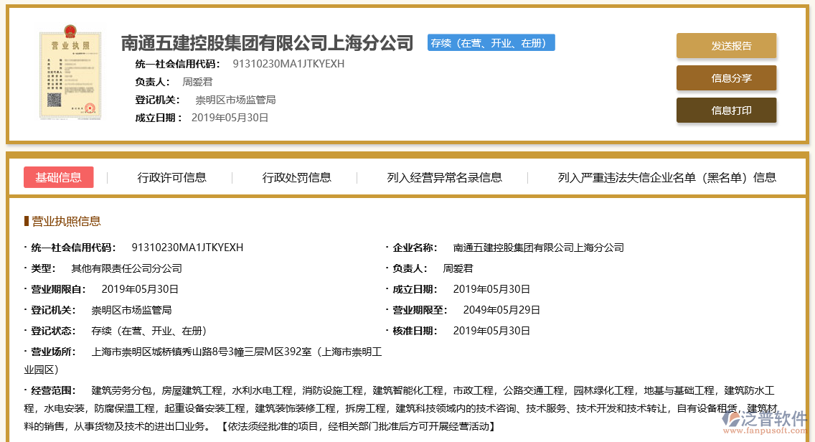Select the credit code in 营业执照信息 section
This screenshot has height=442, width=815.
point(187,248)
